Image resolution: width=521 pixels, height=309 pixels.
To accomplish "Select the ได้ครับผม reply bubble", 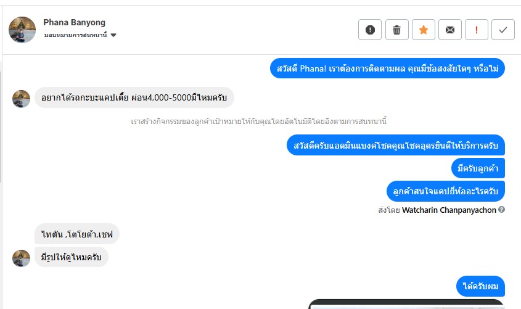I will [x=480, y=286].
